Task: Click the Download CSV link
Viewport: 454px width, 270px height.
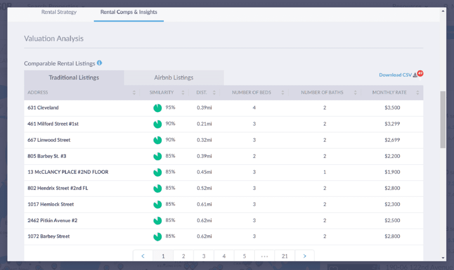Action: tap(395, 75)
